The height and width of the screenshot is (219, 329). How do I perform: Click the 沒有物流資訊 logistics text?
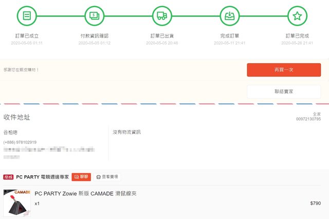click(126, 132)
